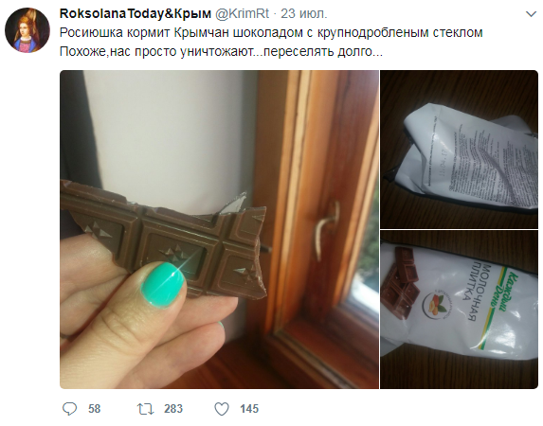Open the large chocolate bar photo
The width and height of the screenshot is (543, 426).
pos(219,229)
